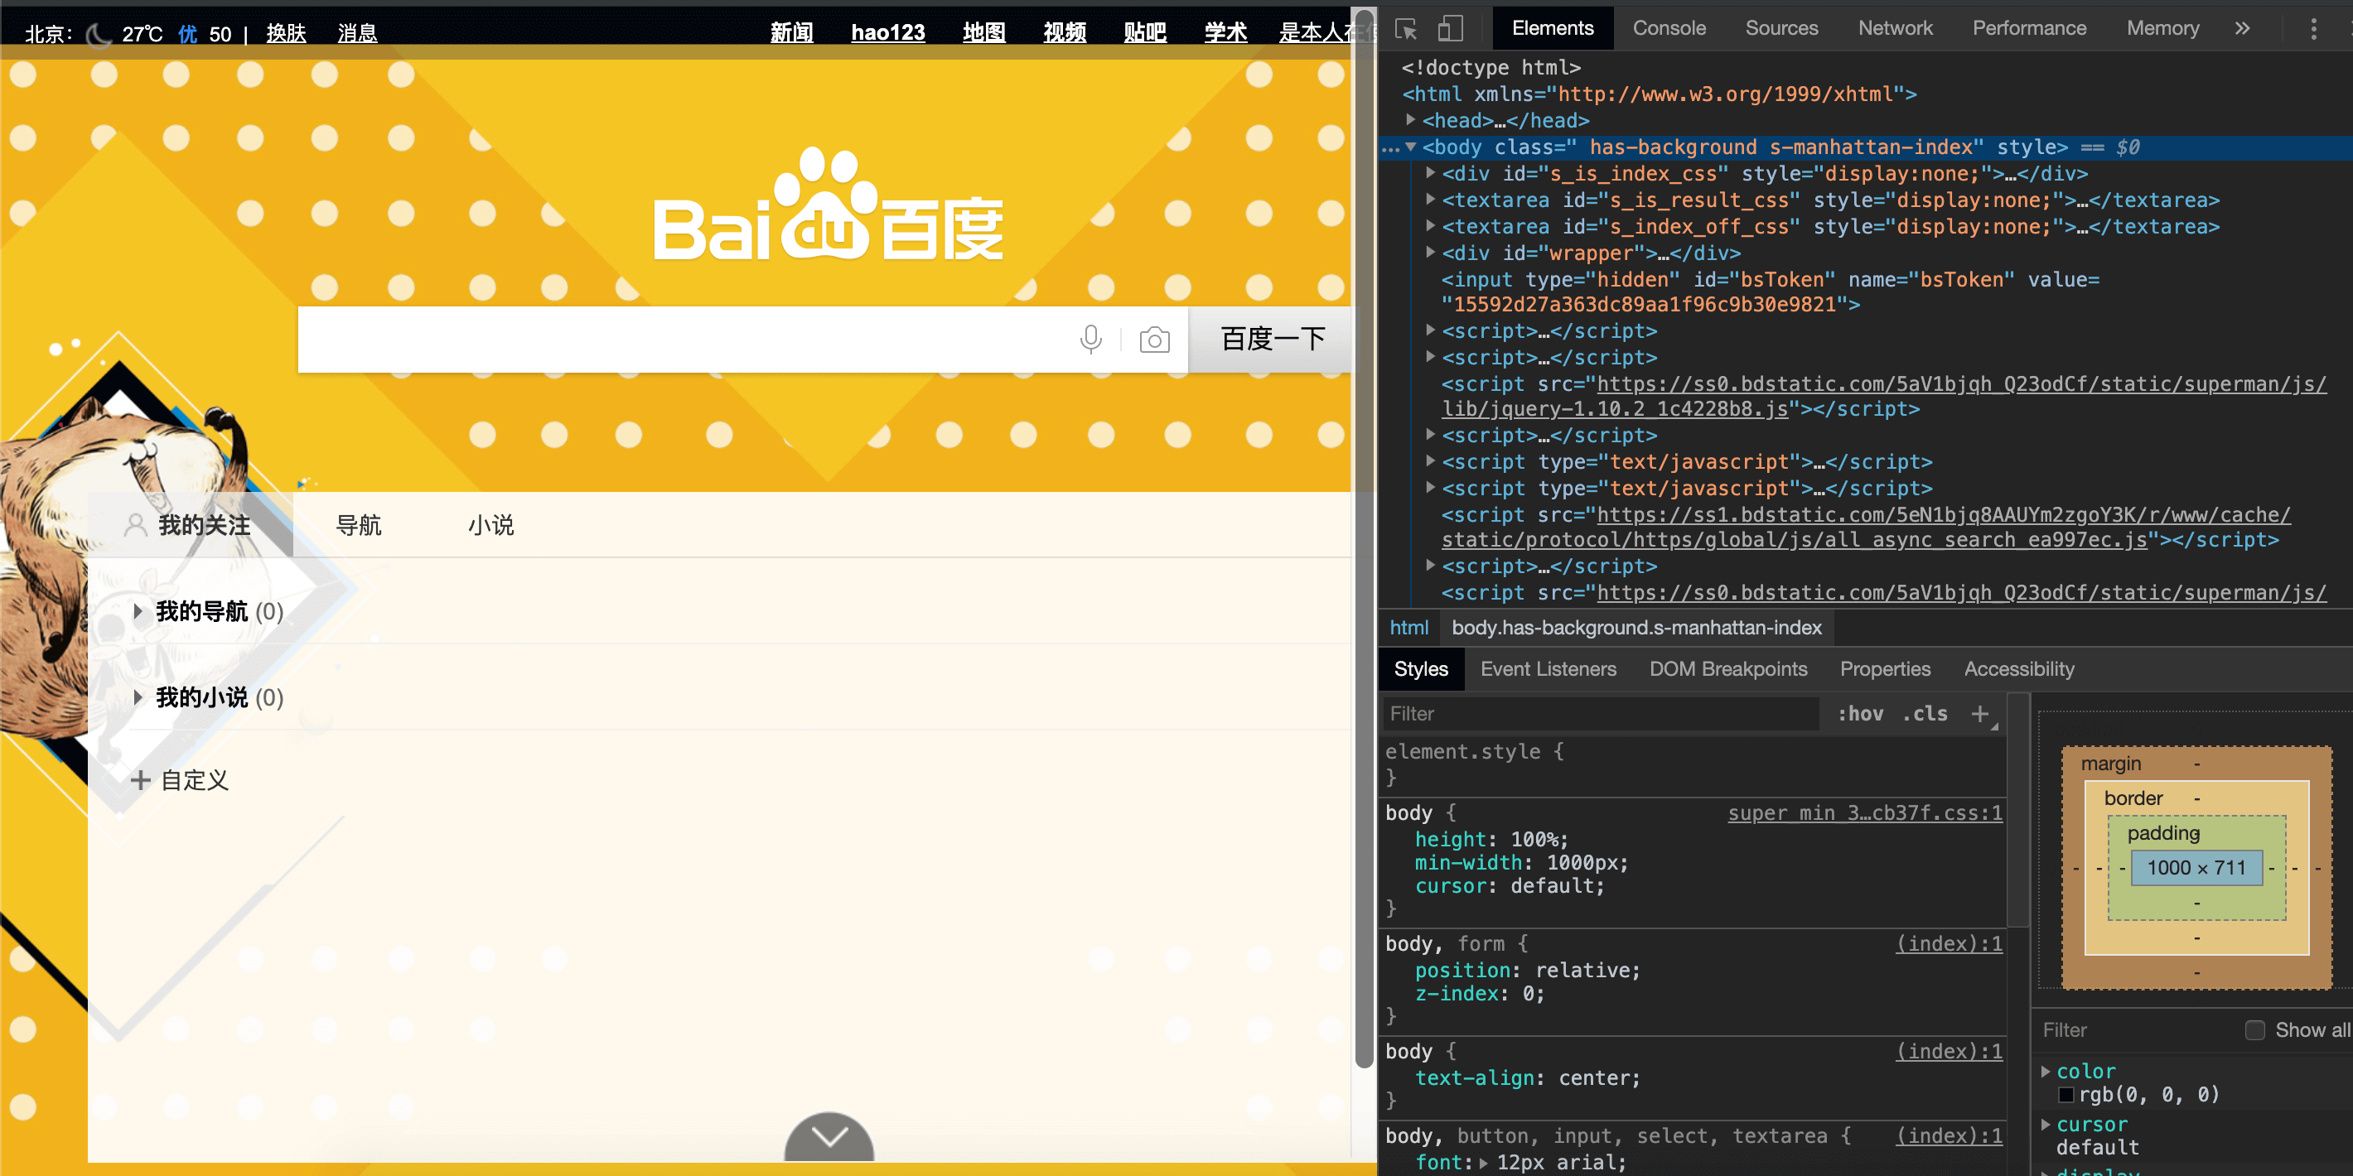2353x1176 pixels.
Task: Select the Styles pane tab
Action: (1421, 669)
